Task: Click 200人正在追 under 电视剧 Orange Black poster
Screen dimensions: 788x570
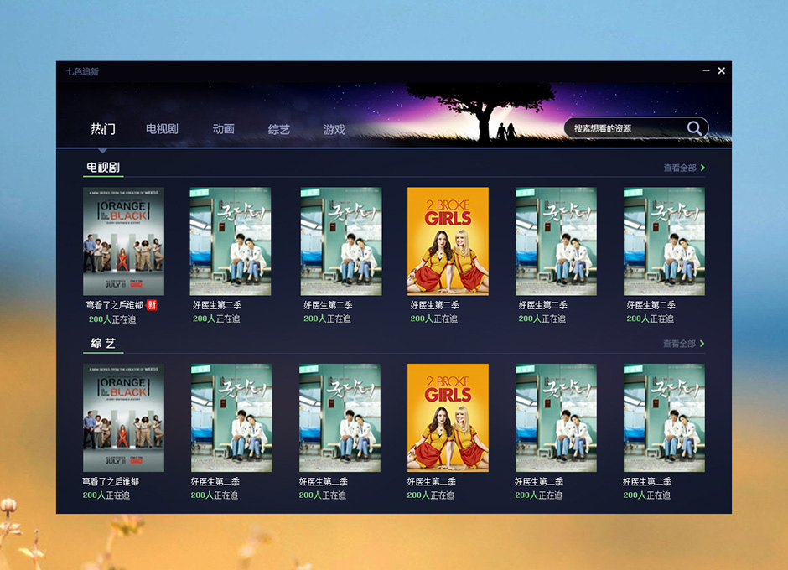Action: (x=112, y=319)
